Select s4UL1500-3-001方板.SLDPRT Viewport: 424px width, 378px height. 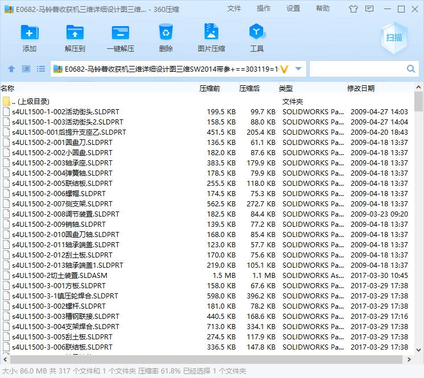coord(207,286)
